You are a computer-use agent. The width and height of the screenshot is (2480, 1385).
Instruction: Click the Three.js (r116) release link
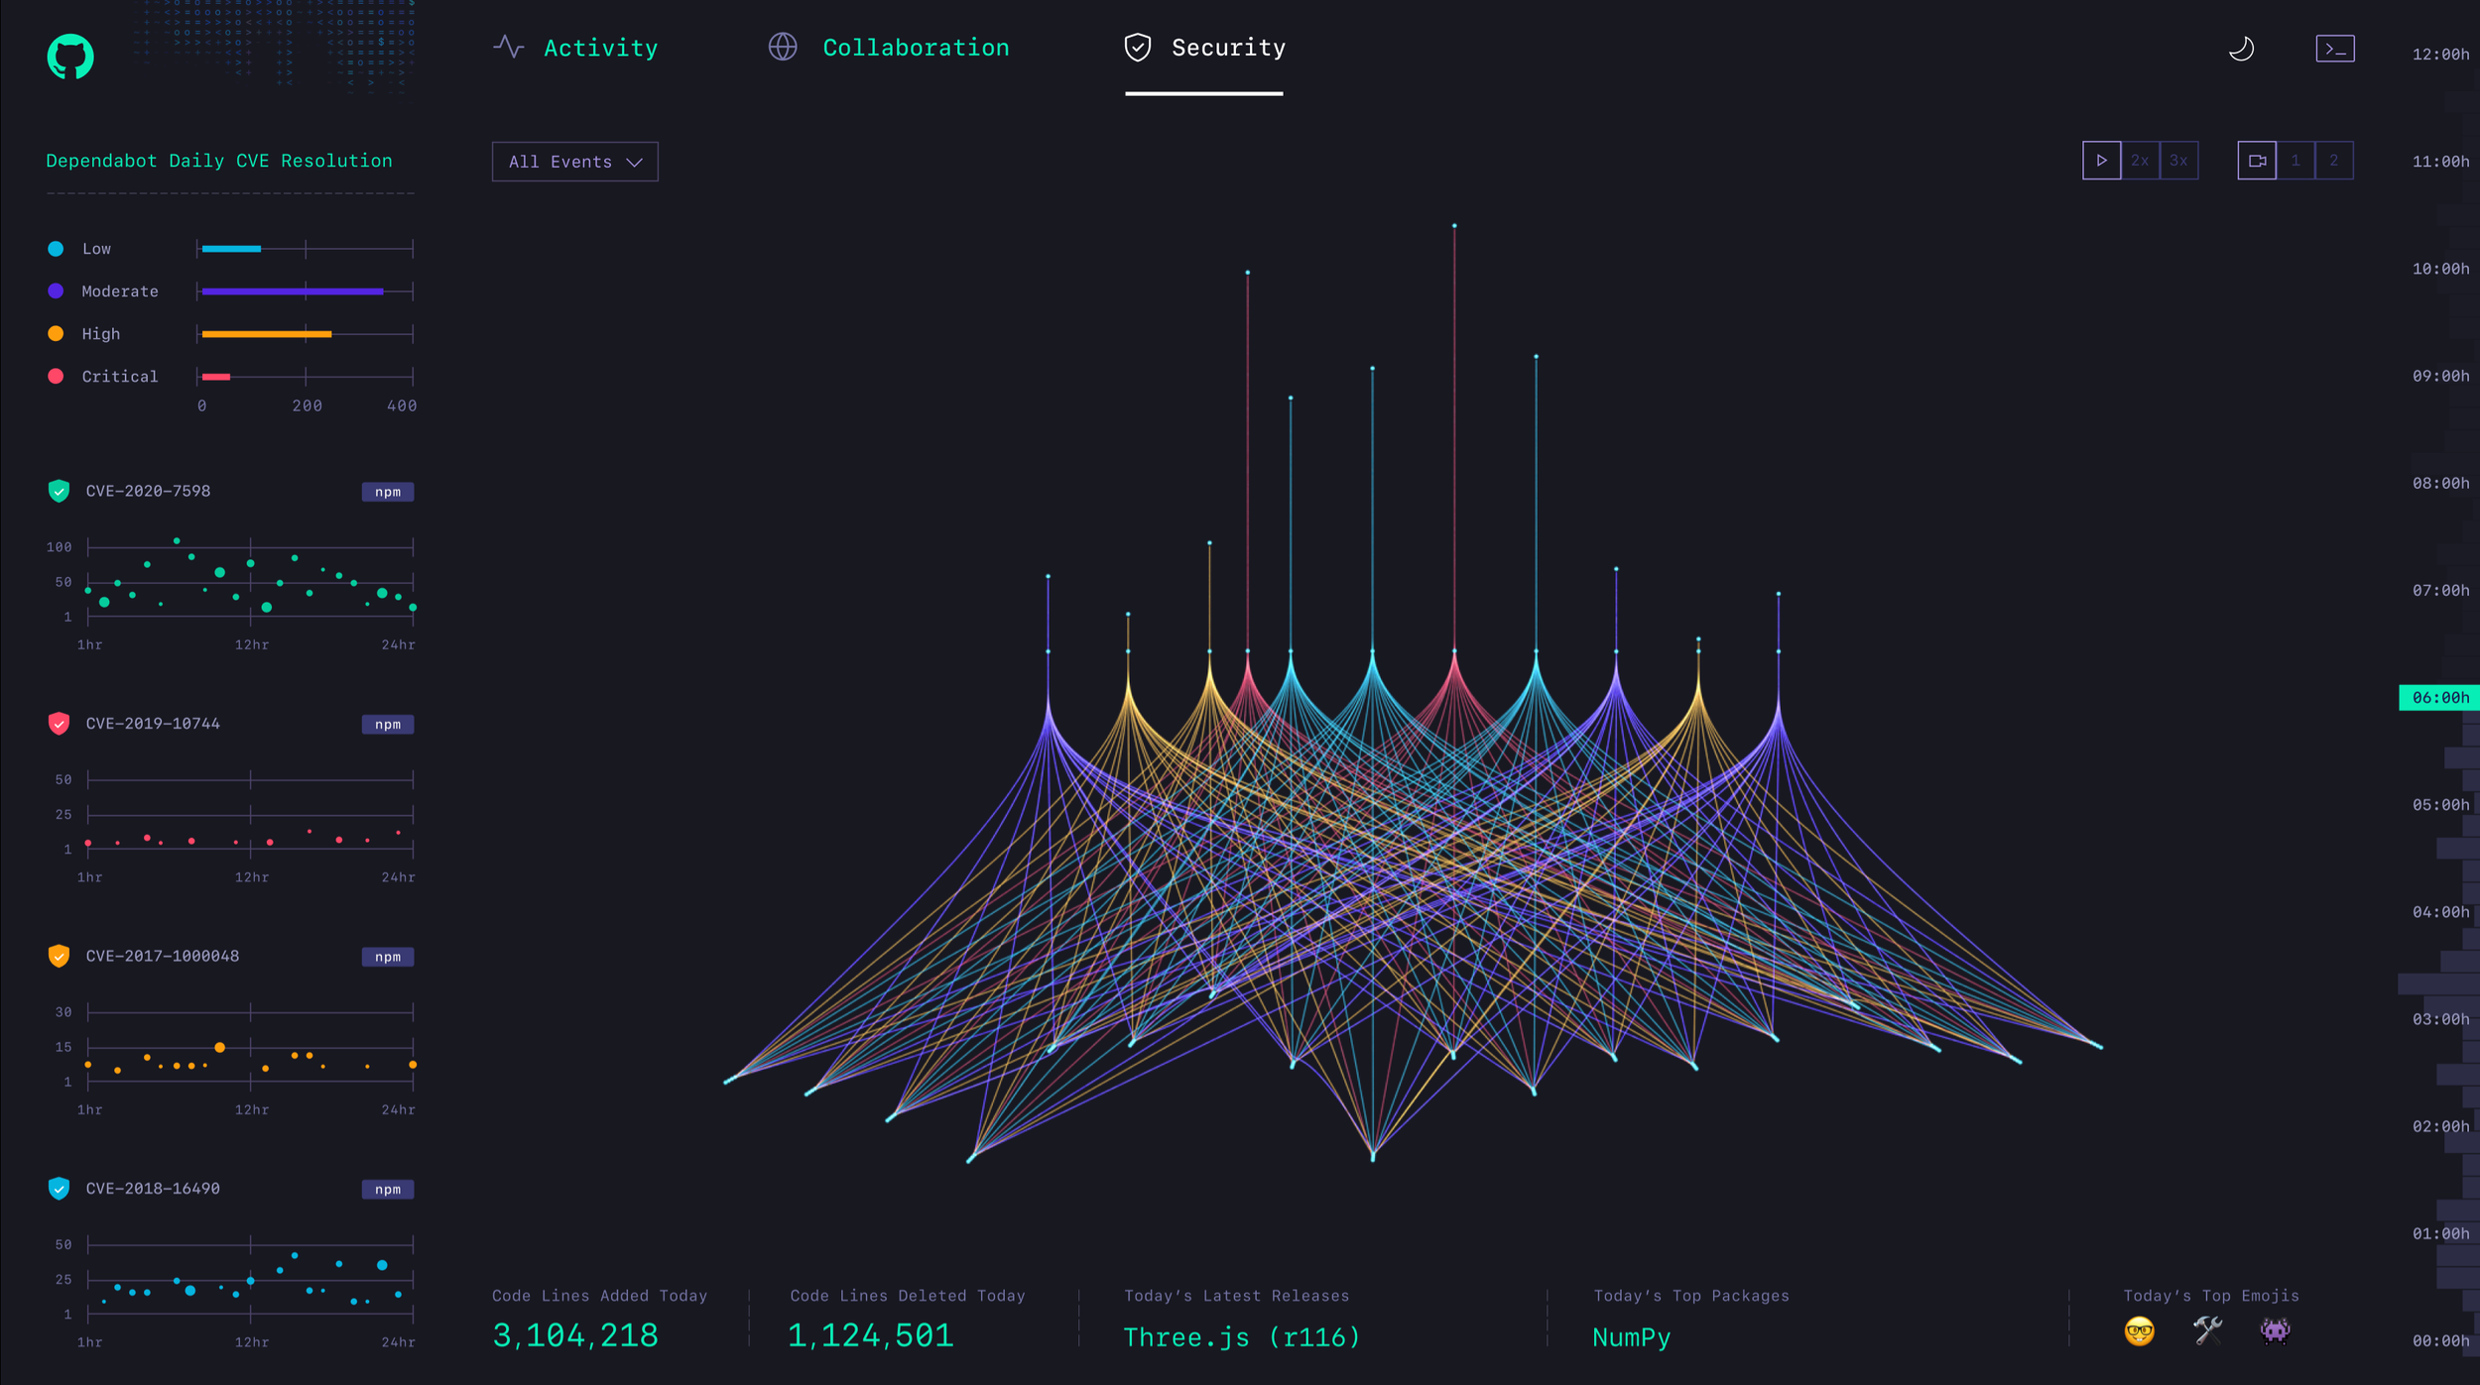click(x=1241, y=1337)
